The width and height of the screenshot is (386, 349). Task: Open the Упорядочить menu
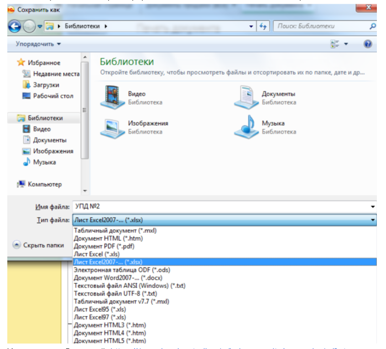(x=38, y=44)
